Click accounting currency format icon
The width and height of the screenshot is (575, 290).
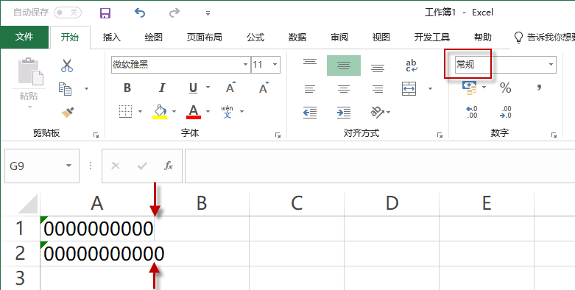[470, 88]
